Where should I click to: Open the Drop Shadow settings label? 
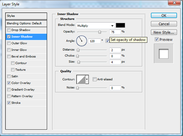[21, 30]
